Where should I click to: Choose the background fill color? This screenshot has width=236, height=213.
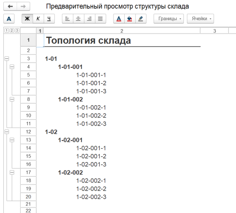click(x=130, y=19)
